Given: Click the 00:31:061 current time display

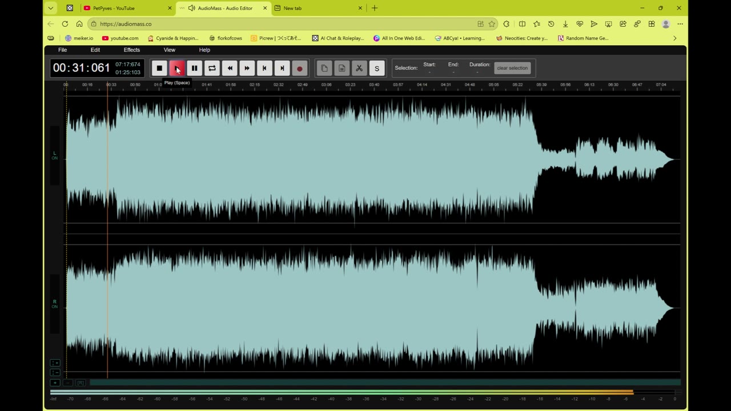Looking at the screenshot, I should click(81, 68).
